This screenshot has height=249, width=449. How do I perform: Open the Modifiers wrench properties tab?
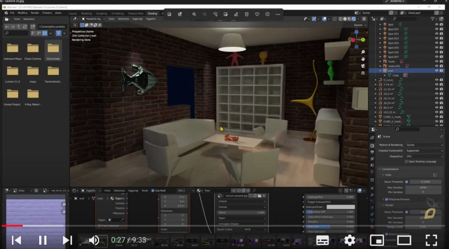(372, 195)
